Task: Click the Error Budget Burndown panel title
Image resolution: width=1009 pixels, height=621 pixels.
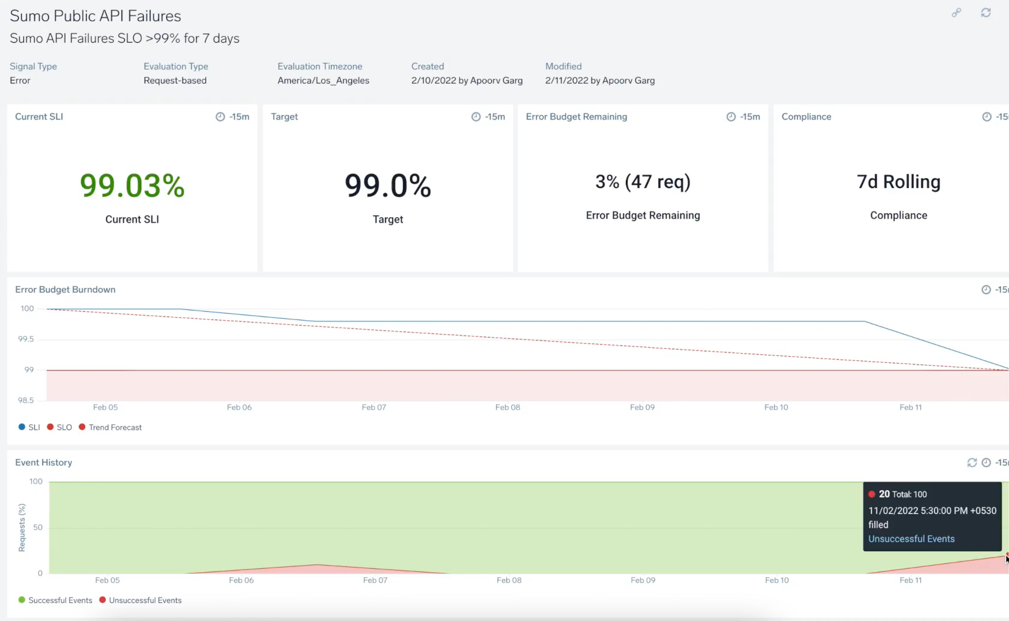Action: pyautogui.click(x=65, y=289)
